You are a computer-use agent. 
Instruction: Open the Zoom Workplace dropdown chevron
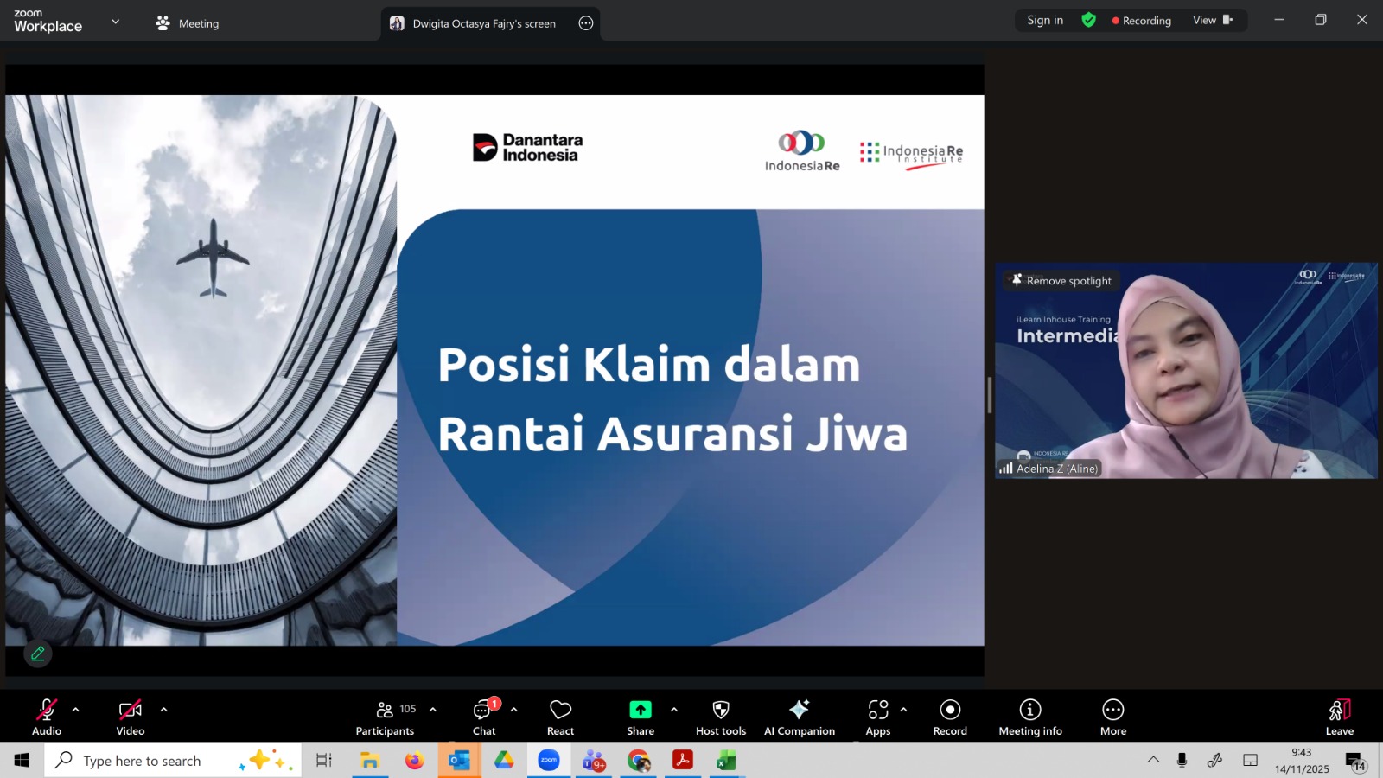click(116, 22)
